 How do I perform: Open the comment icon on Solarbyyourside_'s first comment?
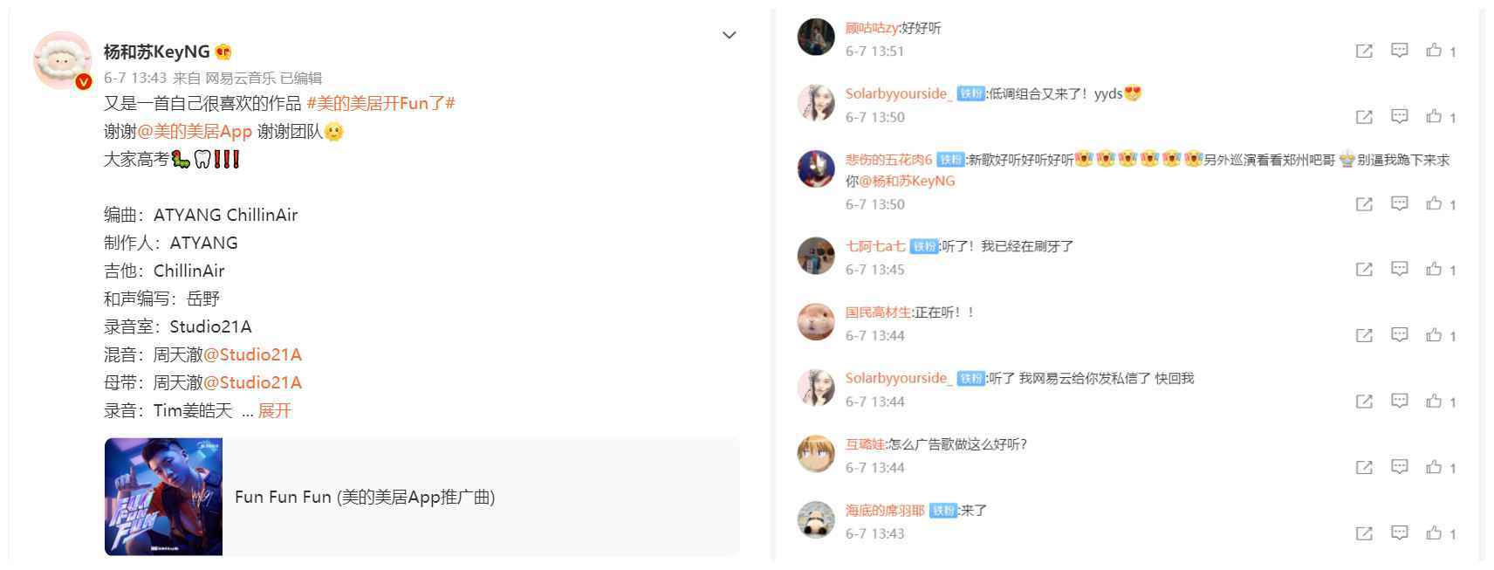tap(1400, 116)
